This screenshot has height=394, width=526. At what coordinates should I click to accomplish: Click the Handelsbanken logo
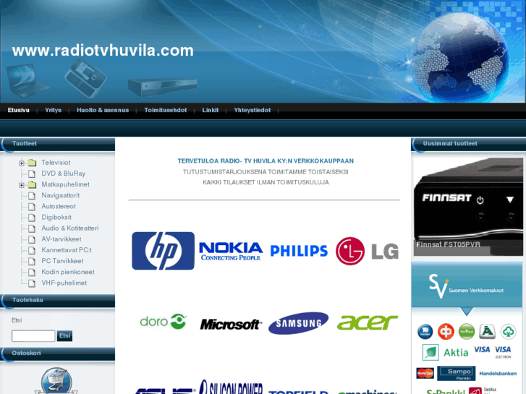(498, 374)
